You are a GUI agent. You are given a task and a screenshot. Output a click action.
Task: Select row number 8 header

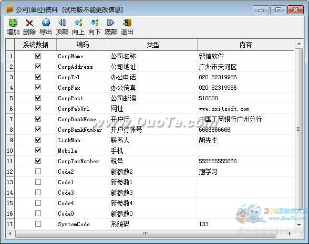(x=10, y=130)
